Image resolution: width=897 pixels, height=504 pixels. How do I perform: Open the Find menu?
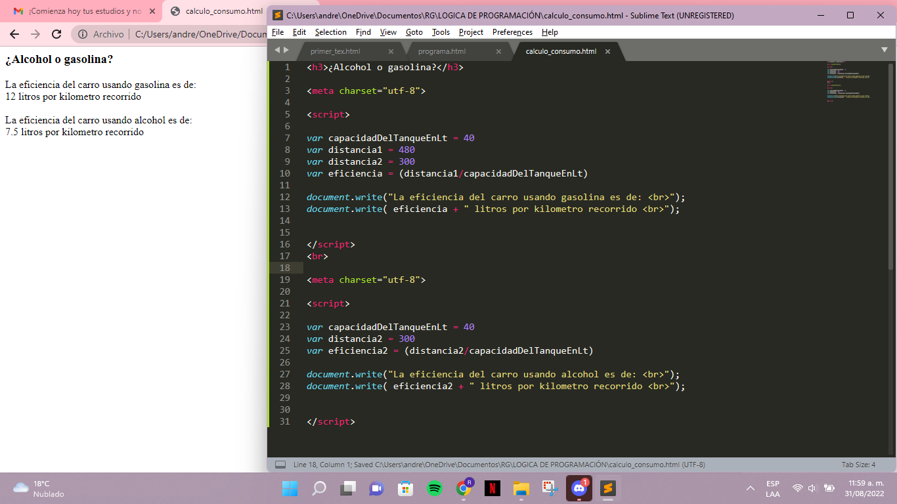(x=363, y=31)
